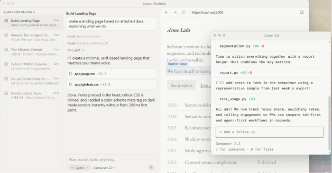Open report.py diff in Cursor CLI
Screen dimensions: 332x173
(269, 73)
